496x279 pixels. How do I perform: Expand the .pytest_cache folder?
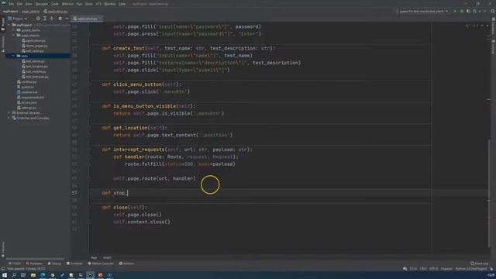click(x=14, y=30)
